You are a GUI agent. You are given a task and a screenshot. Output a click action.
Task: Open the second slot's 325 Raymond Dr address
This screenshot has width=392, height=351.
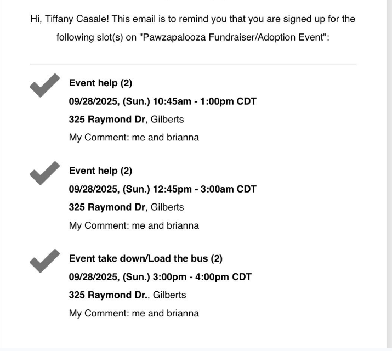click(x=107, y=207)
